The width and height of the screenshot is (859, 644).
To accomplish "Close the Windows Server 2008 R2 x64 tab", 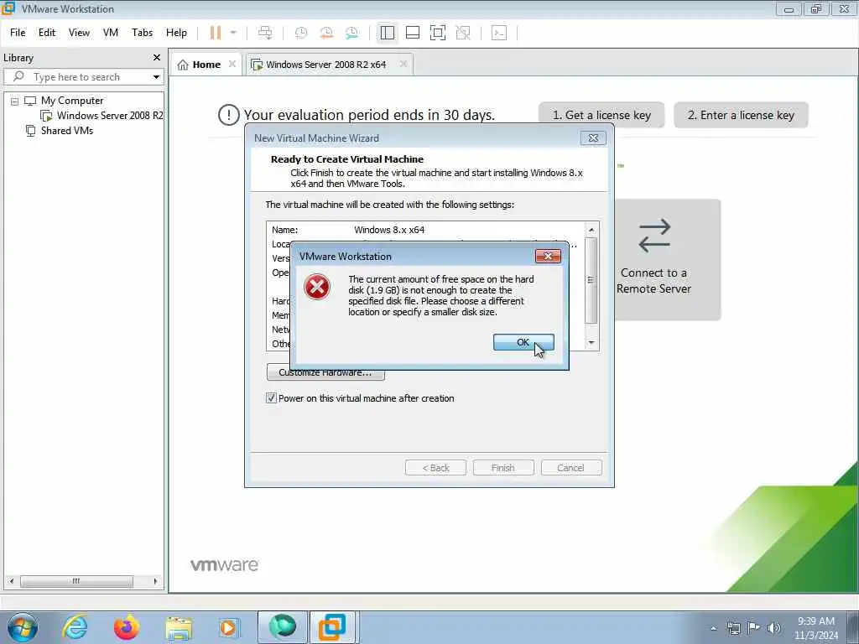I will (403, 64).
